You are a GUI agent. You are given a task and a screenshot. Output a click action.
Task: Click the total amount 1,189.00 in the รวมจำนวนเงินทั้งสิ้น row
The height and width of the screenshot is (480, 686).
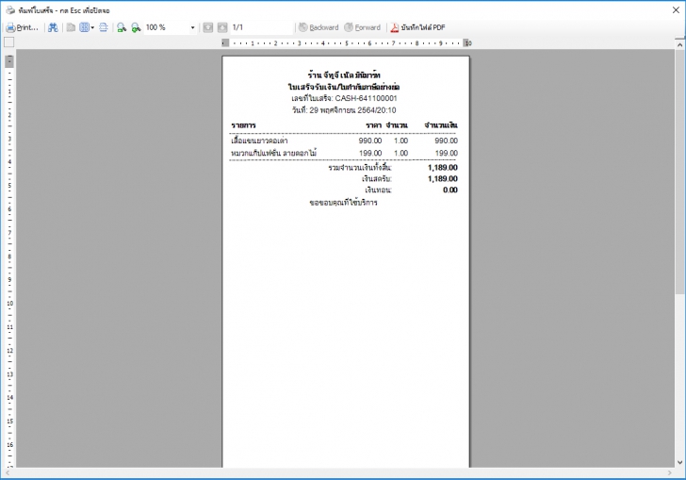[442, 168]
